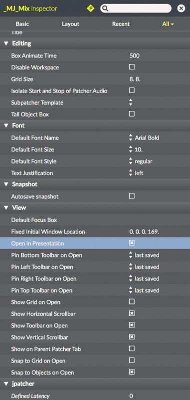Click the inspector search input field
The width and height of the screenshot is (190, 400).
pyautogui.click(x=136, y=8)
